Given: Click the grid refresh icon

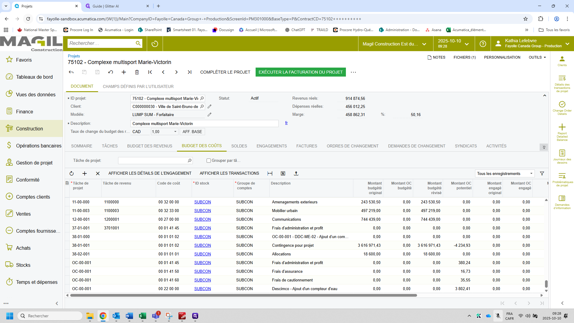Looking at the screenshot, I should tap(71, 173).
